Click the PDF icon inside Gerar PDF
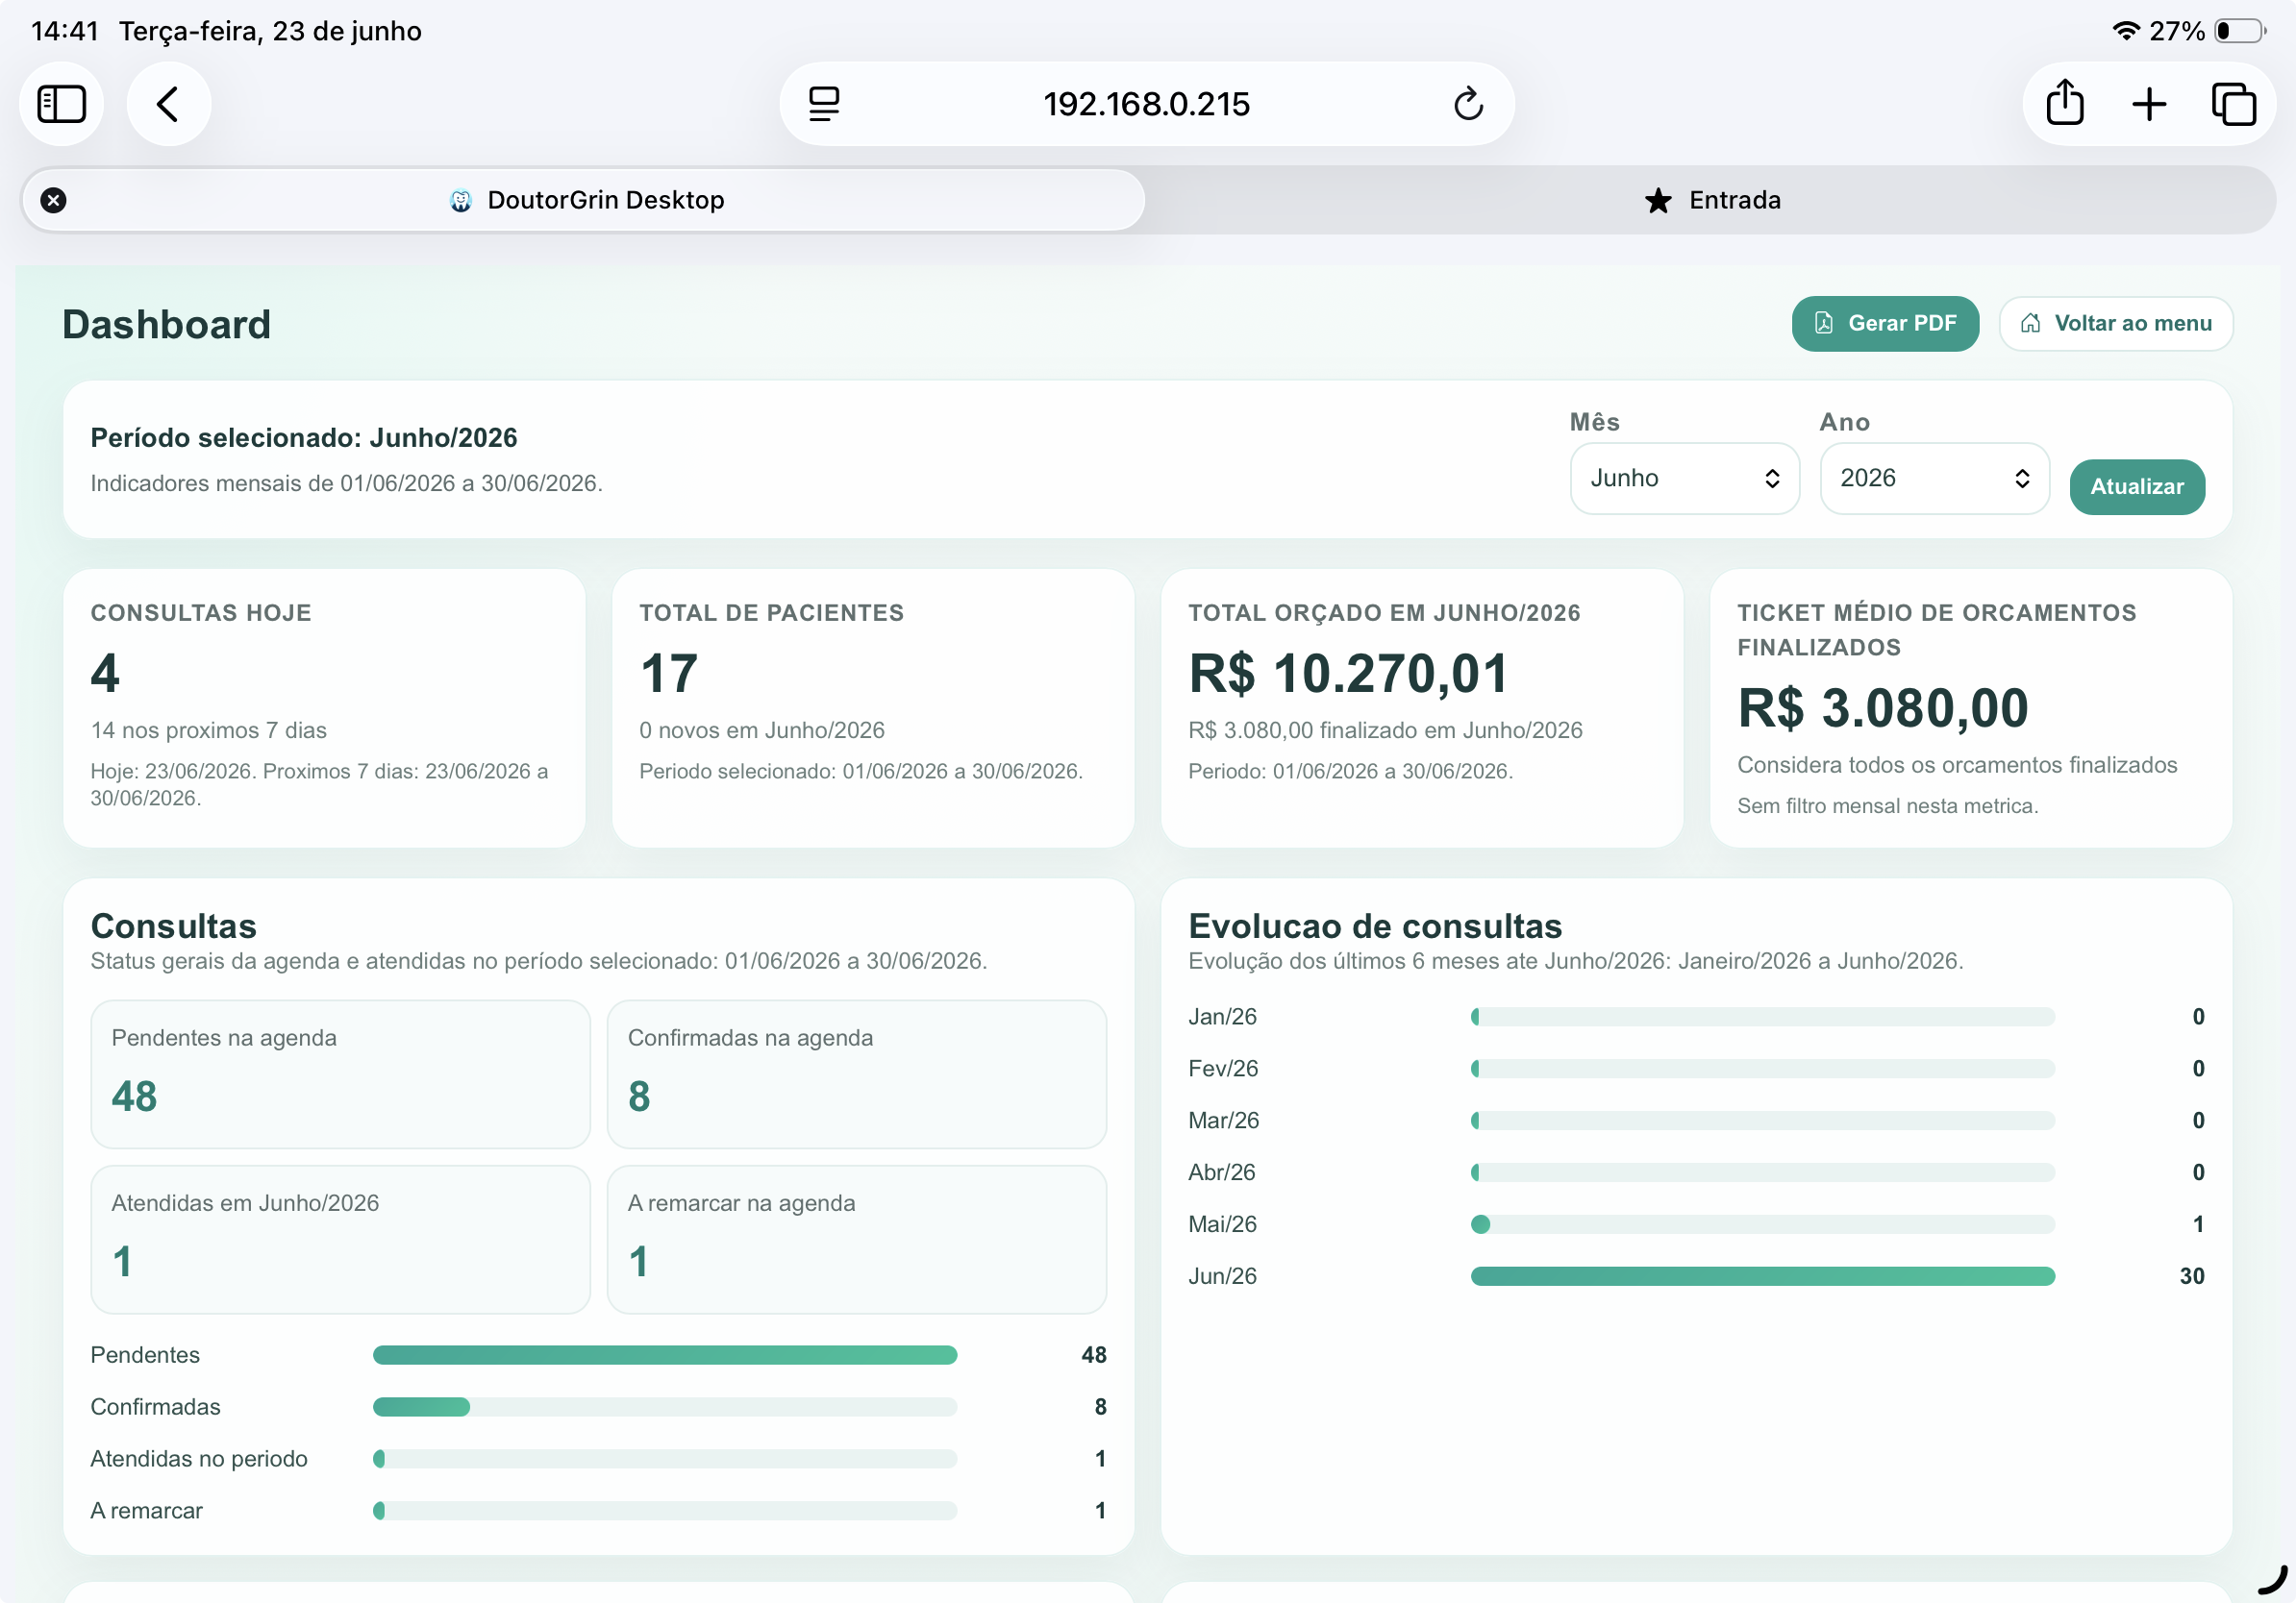Image resolution: width=2296 pixels, height=1603 pixels. coord(1824,323)
